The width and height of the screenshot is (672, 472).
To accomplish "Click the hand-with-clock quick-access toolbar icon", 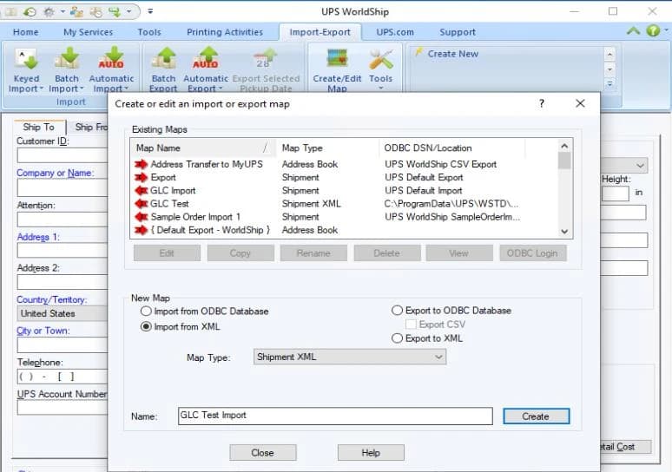I will click(96, 11).
